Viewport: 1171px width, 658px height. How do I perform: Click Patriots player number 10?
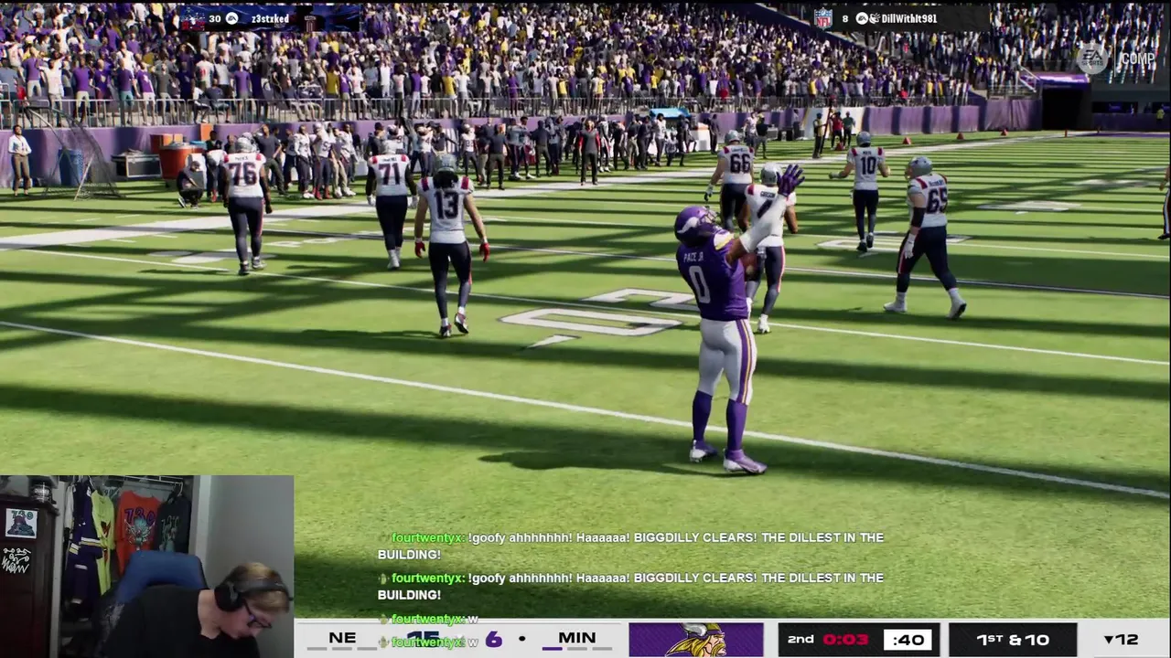[x=865, y=194]
